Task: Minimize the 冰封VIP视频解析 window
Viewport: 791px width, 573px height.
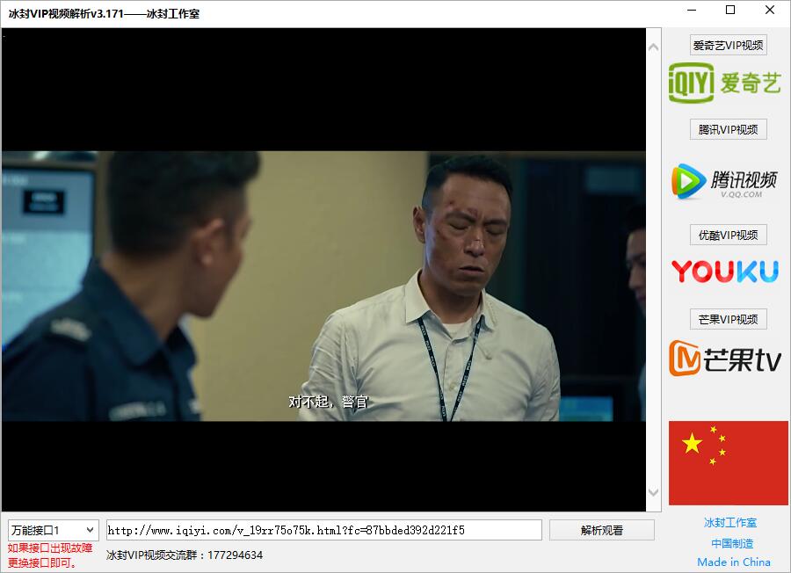Action: pos(692,10)
